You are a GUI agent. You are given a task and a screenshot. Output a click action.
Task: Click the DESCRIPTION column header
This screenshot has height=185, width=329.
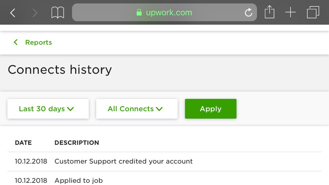coord(77,143)
